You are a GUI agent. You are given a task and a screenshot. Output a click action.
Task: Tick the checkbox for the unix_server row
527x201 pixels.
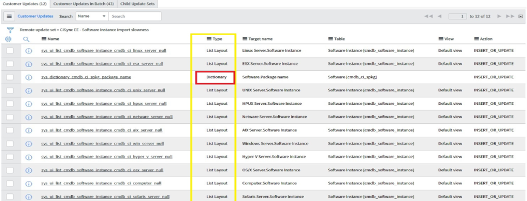10,90
